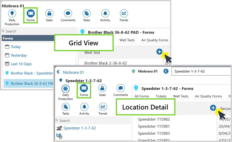232x142 pixels.
Task: Click Search field in Location Detail
Action: click(93, 121)
